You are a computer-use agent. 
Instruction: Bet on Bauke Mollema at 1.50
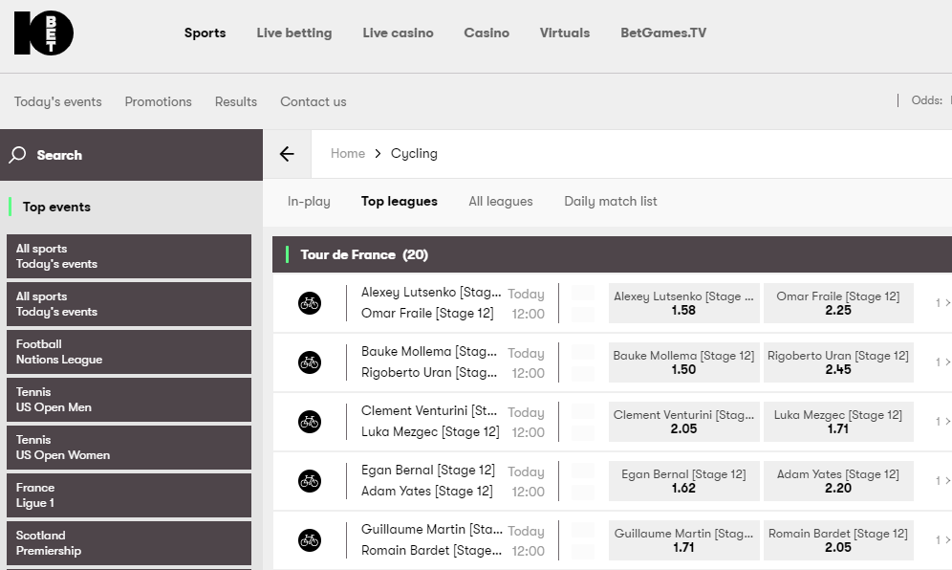click(683, 362)
